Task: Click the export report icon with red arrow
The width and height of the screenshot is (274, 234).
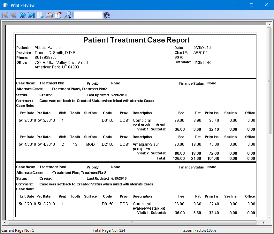Action: [x=58, y=15]
